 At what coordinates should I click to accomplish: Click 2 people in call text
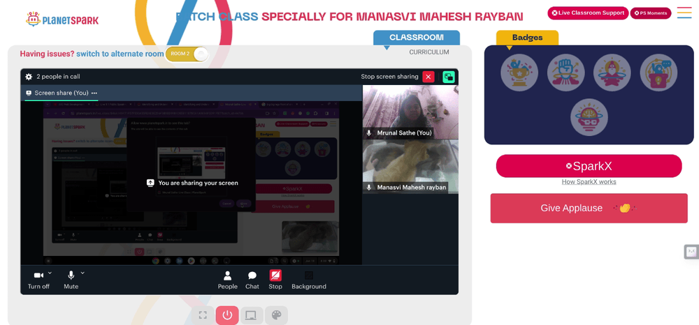(x=59, y=77)
